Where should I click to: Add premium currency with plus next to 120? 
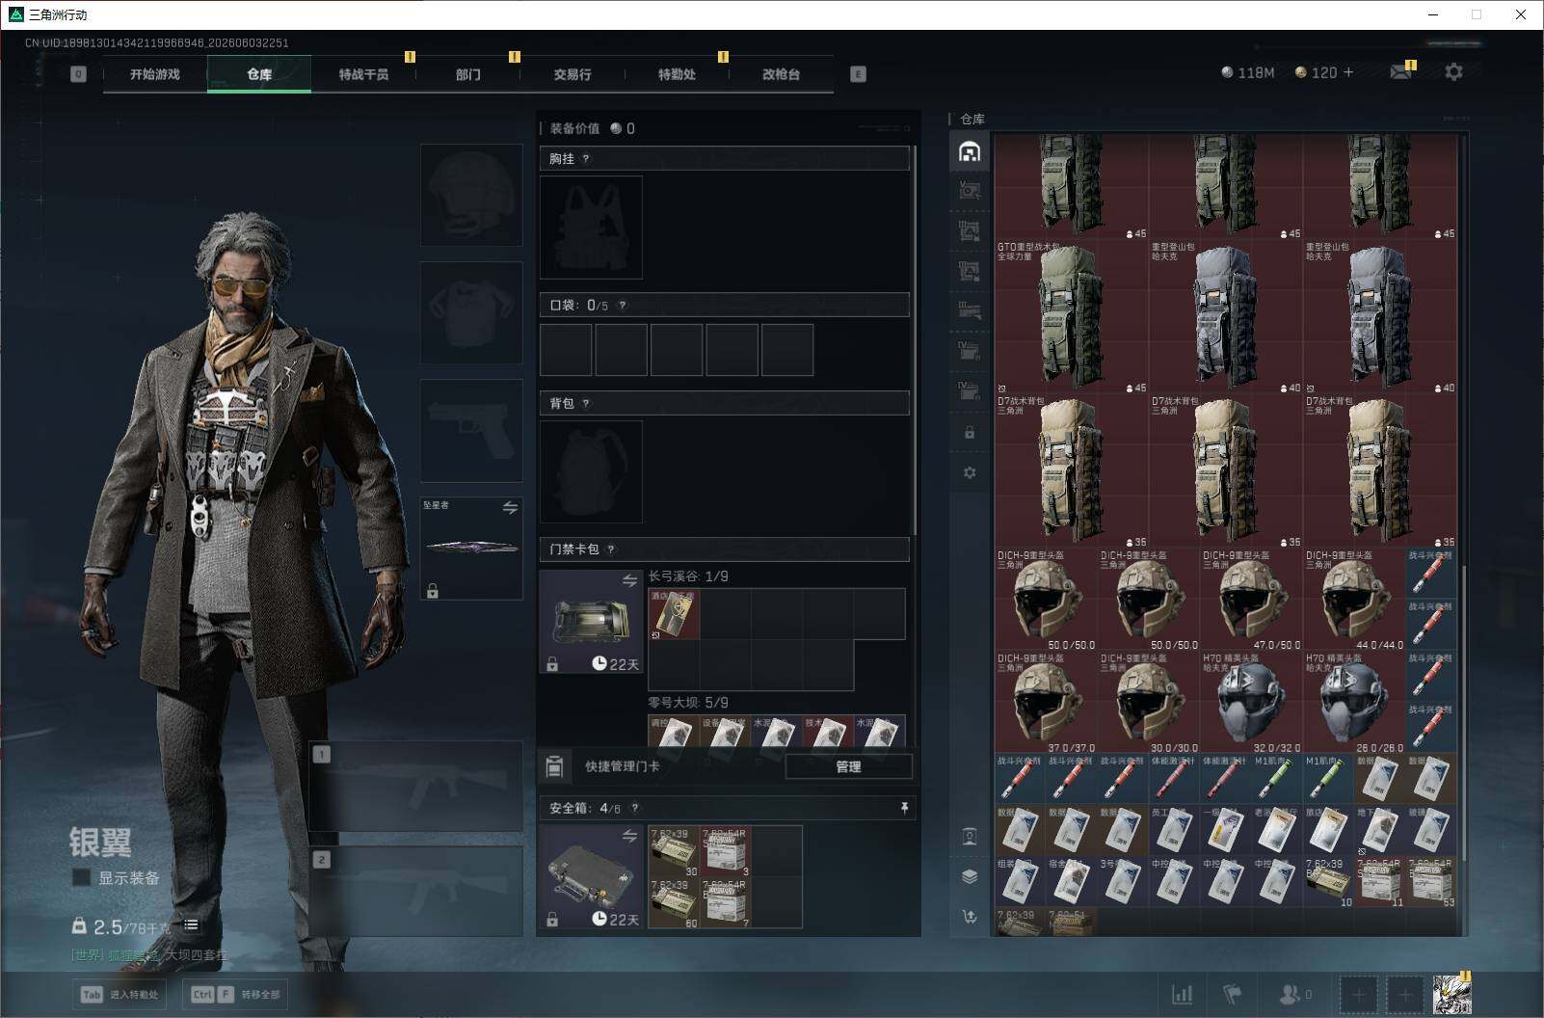(x=1348, y=72)
